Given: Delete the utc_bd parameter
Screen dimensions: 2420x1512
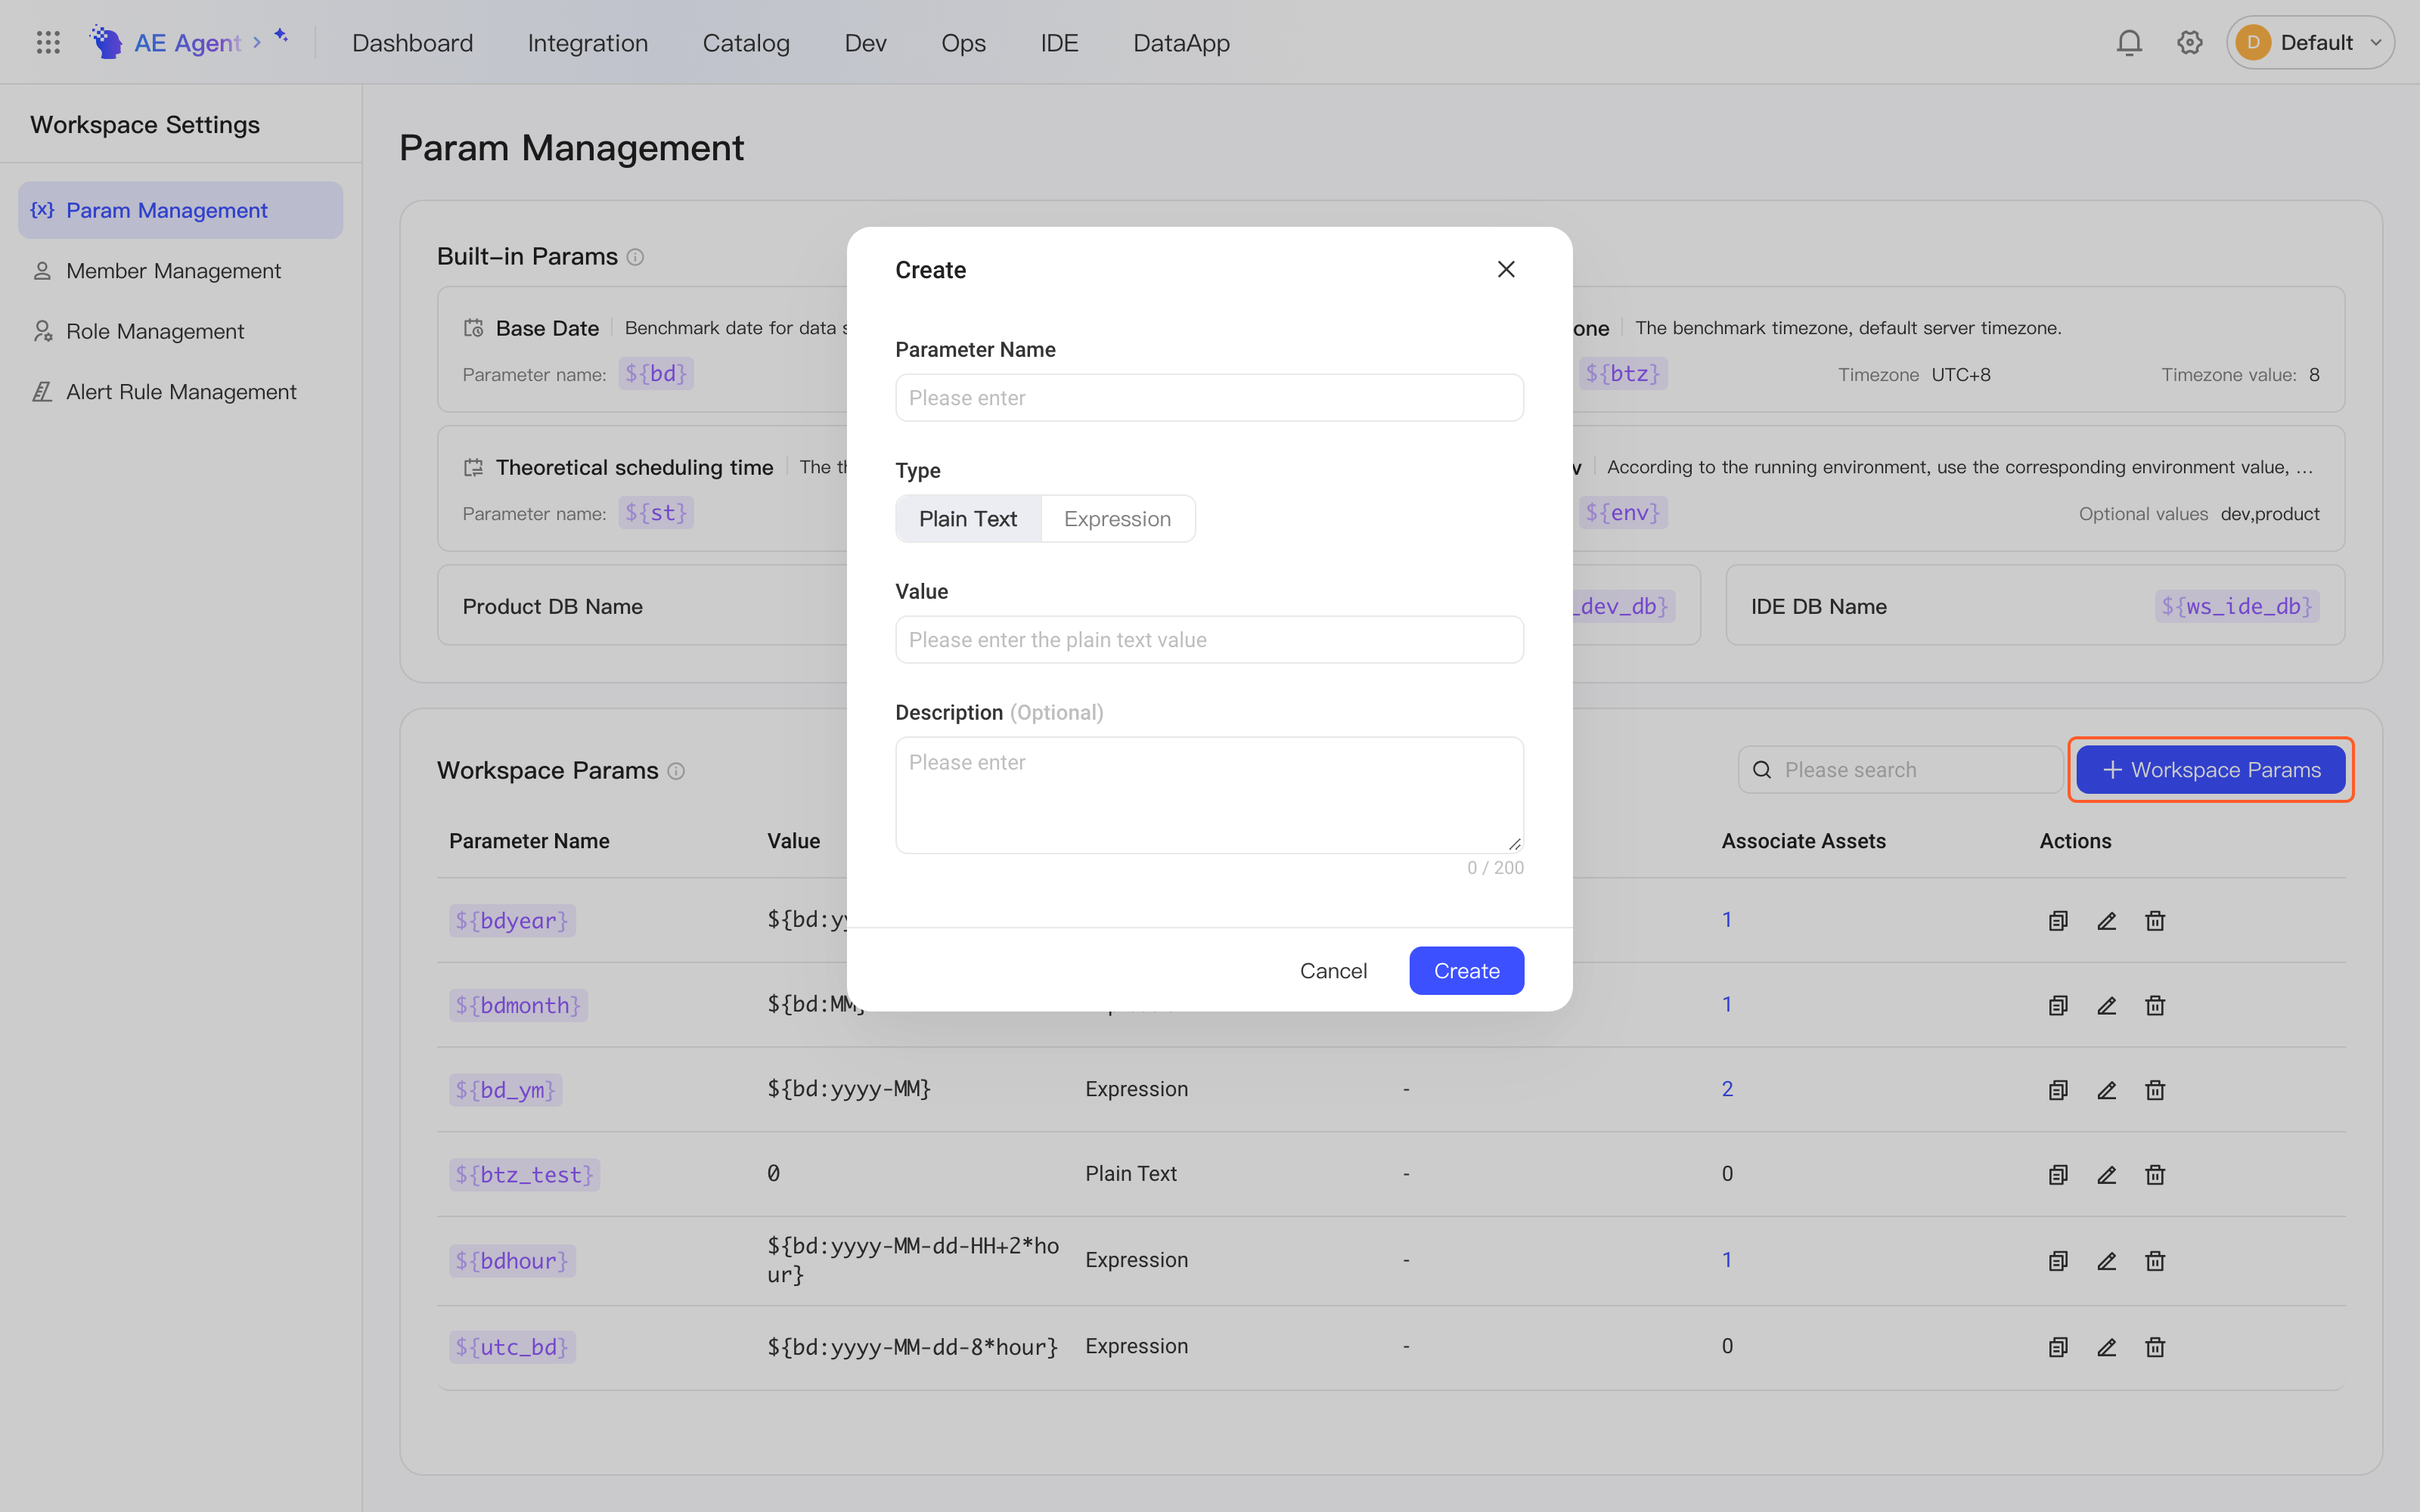Looking at the screenshot, I should (2155, 1347).
